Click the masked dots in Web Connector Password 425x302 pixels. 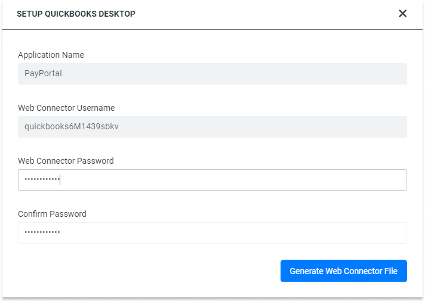tap(42, 179)
